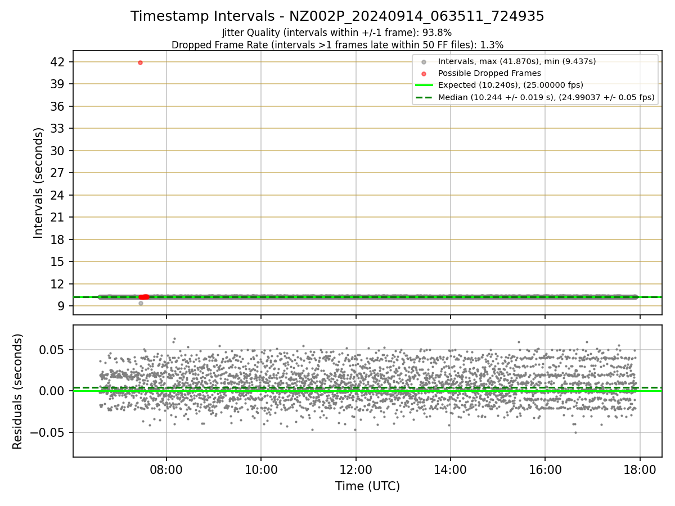Select the Jitter Quality 93.8% subtitle line
This screenshot has height=506, width=675.
(337, 33)
